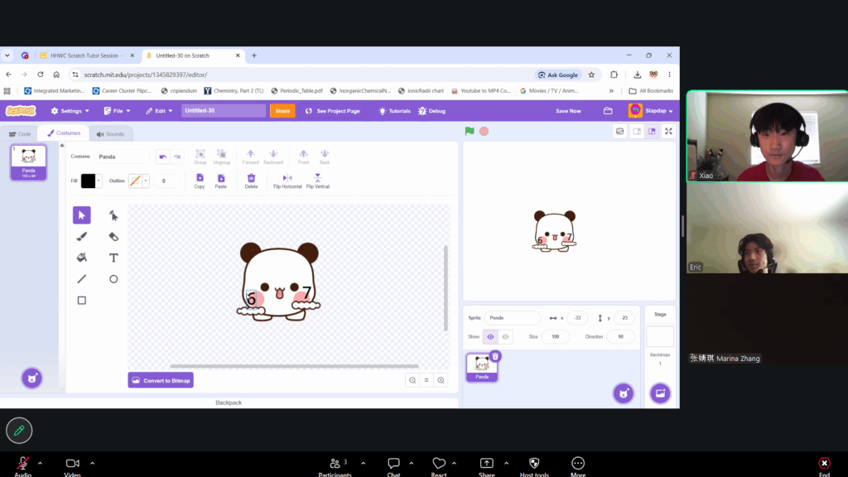
Task: Click the Front layer icon
Action: 303,157
